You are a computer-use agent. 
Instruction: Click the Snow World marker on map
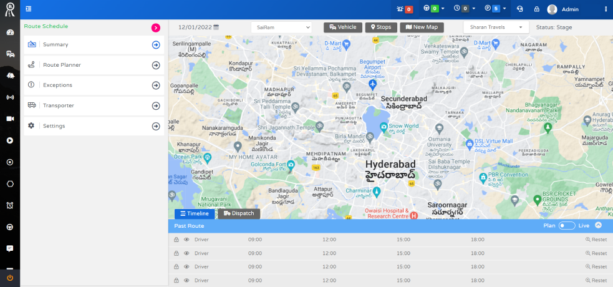[384, 127]
